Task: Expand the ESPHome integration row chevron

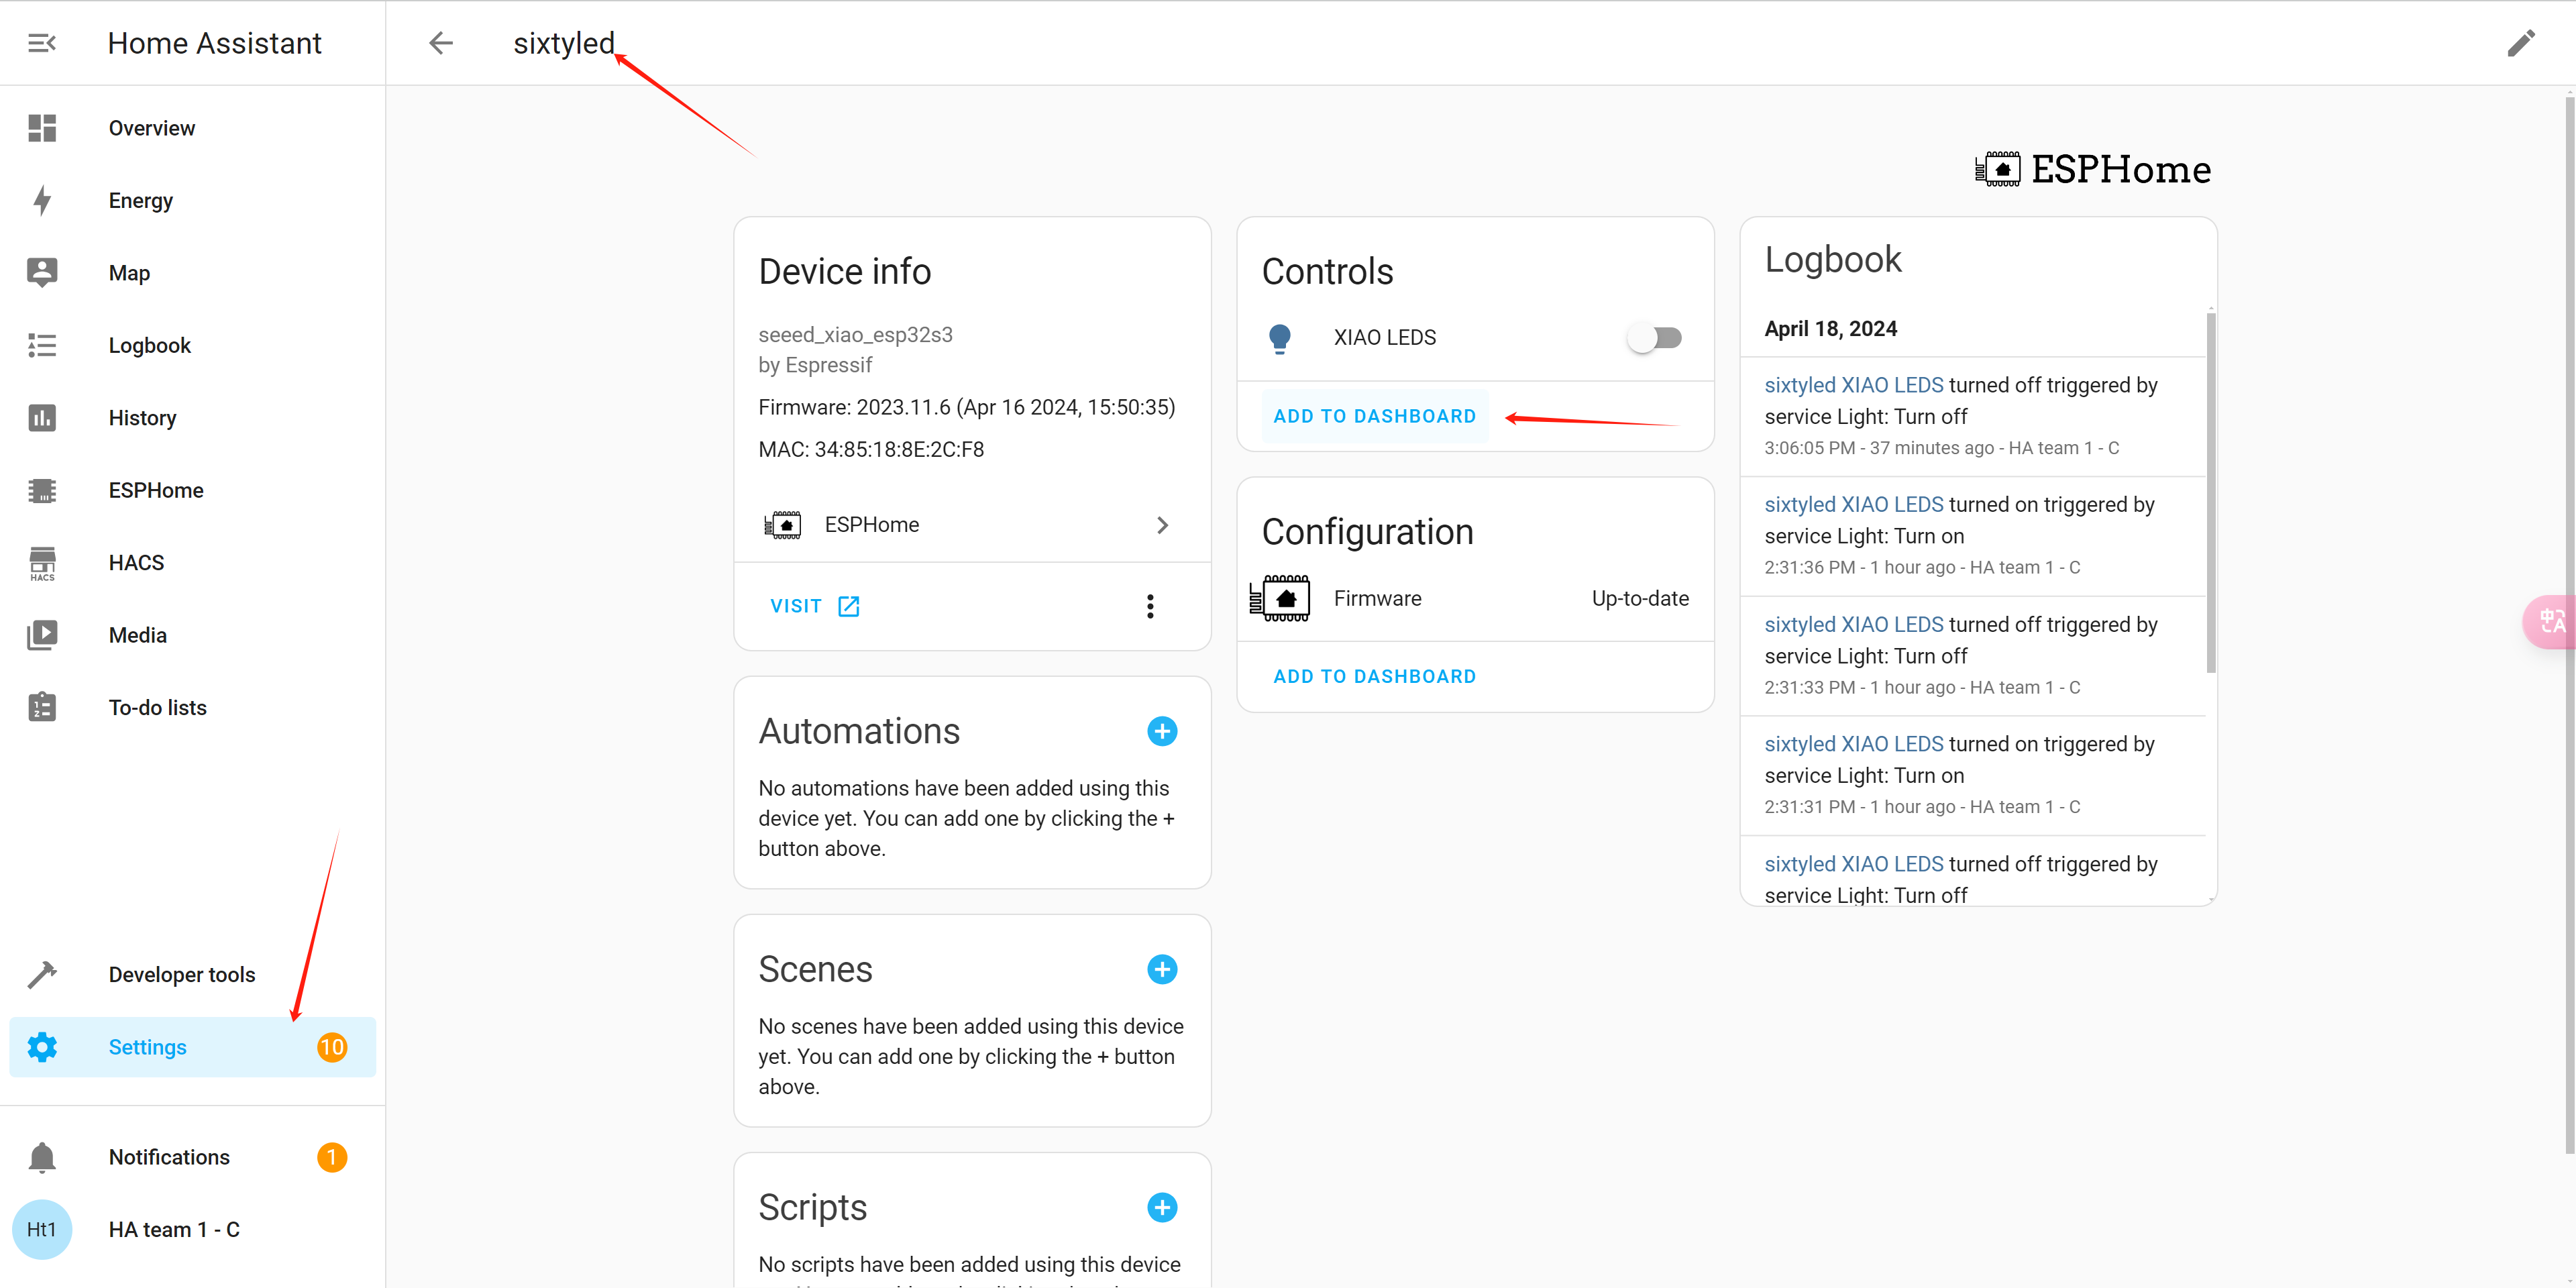Action: (x=1162, y=525)
